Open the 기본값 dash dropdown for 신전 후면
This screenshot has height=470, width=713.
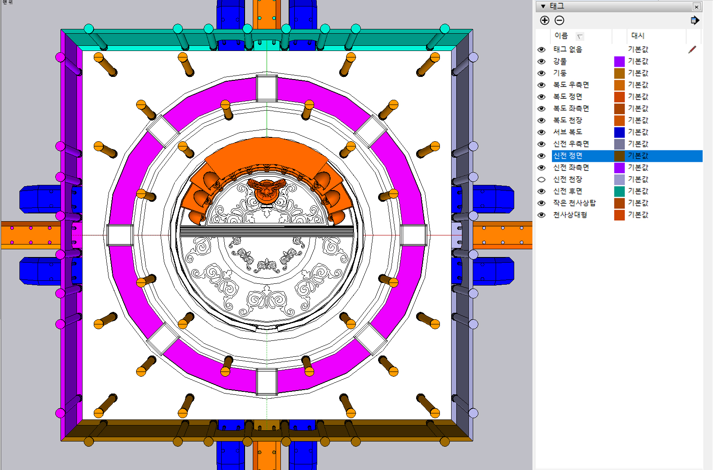click(638, 191)
